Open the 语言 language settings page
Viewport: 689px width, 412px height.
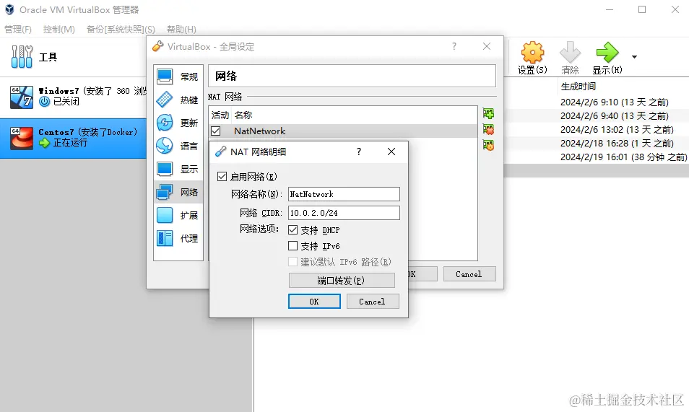[x=178, y=146]
